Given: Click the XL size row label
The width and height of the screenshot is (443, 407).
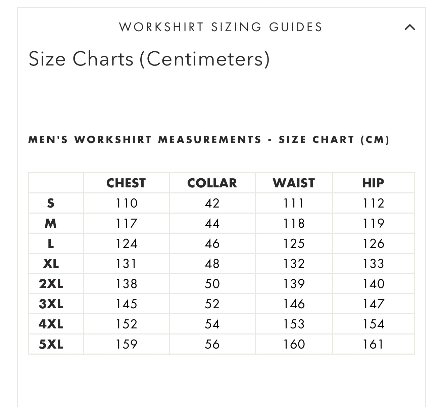Looking at the screenshot, I should (51, 264).
